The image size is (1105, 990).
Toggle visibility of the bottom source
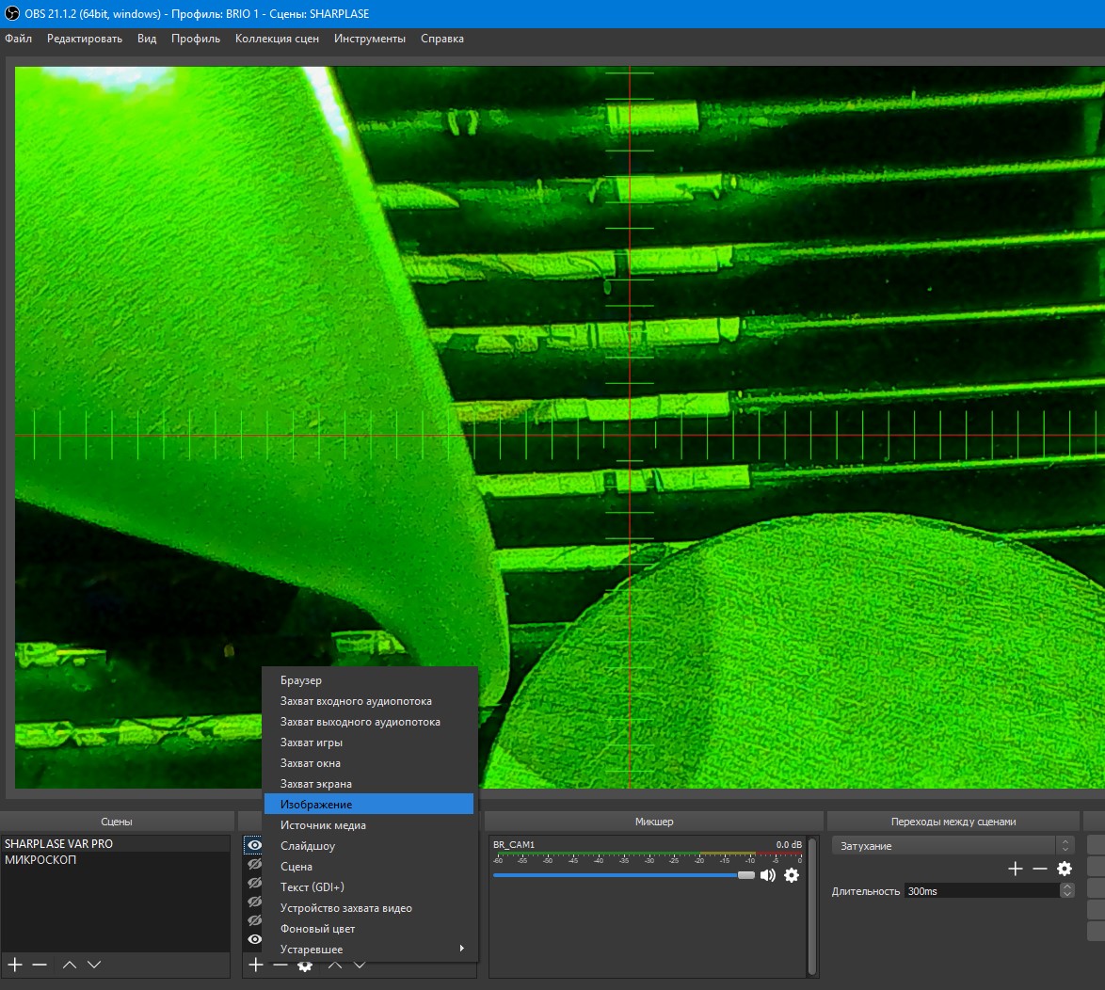coord(253,939)
